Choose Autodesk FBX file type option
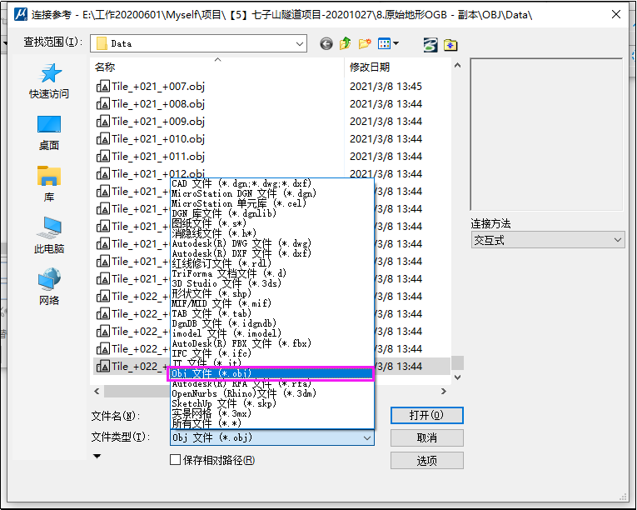This screenshot has width=637, height=510. 241,343
